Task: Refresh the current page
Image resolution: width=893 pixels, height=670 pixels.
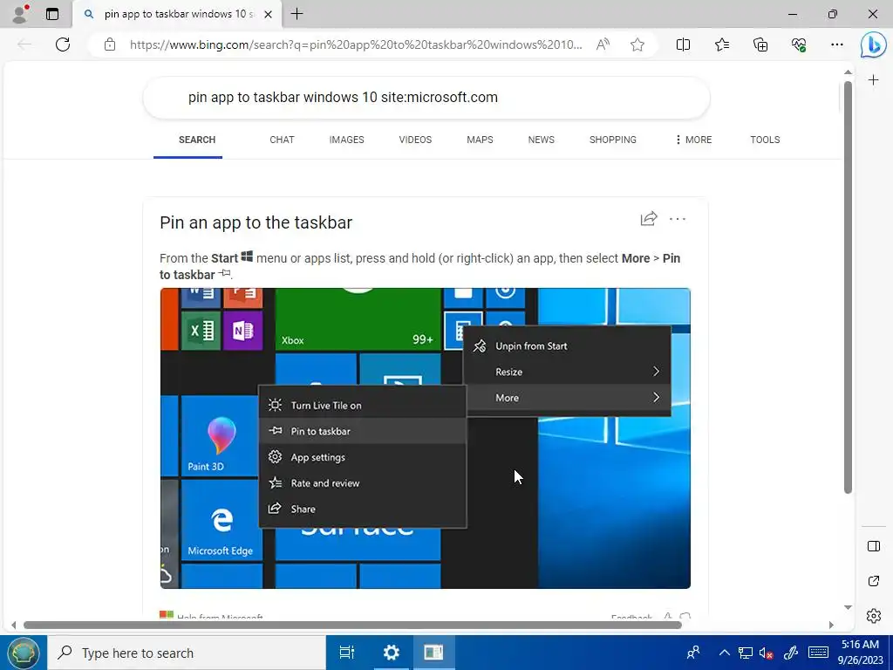Action: coord(63,44)
